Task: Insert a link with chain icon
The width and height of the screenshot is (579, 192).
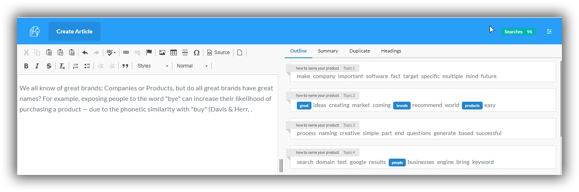Action: click(x=126, y=52)
